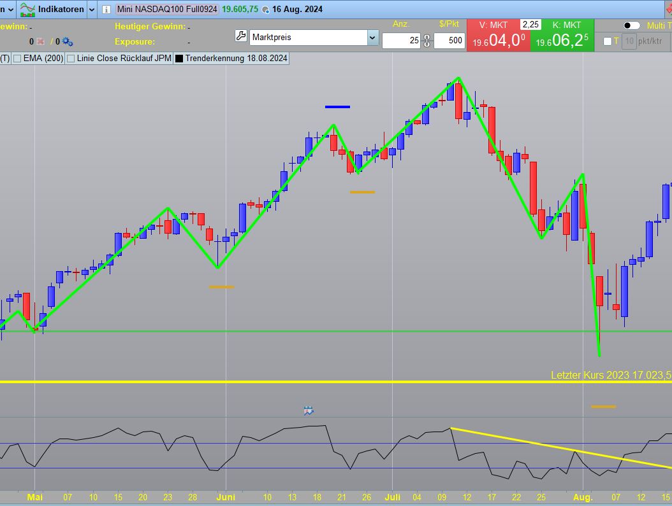Enable the T checkbox

(x=607, y=41)
